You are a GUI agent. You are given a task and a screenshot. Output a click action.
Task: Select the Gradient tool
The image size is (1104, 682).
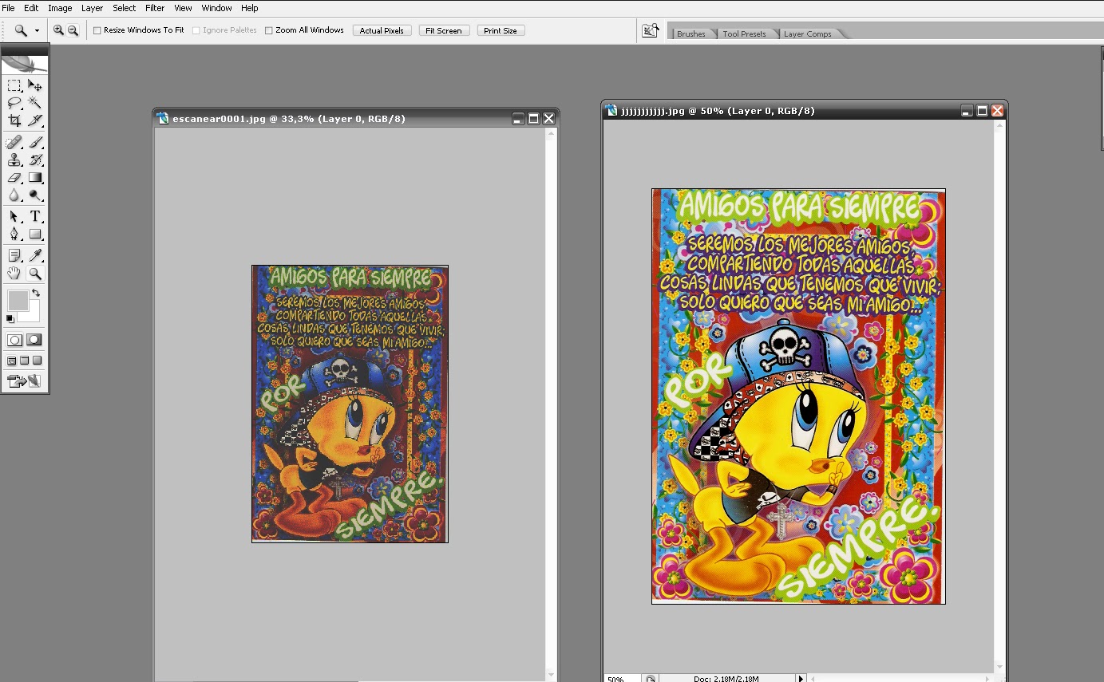35,178
